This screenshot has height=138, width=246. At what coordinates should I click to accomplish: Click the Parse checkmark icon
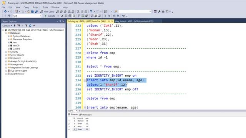pyautogui.click(x=62, y=16)
